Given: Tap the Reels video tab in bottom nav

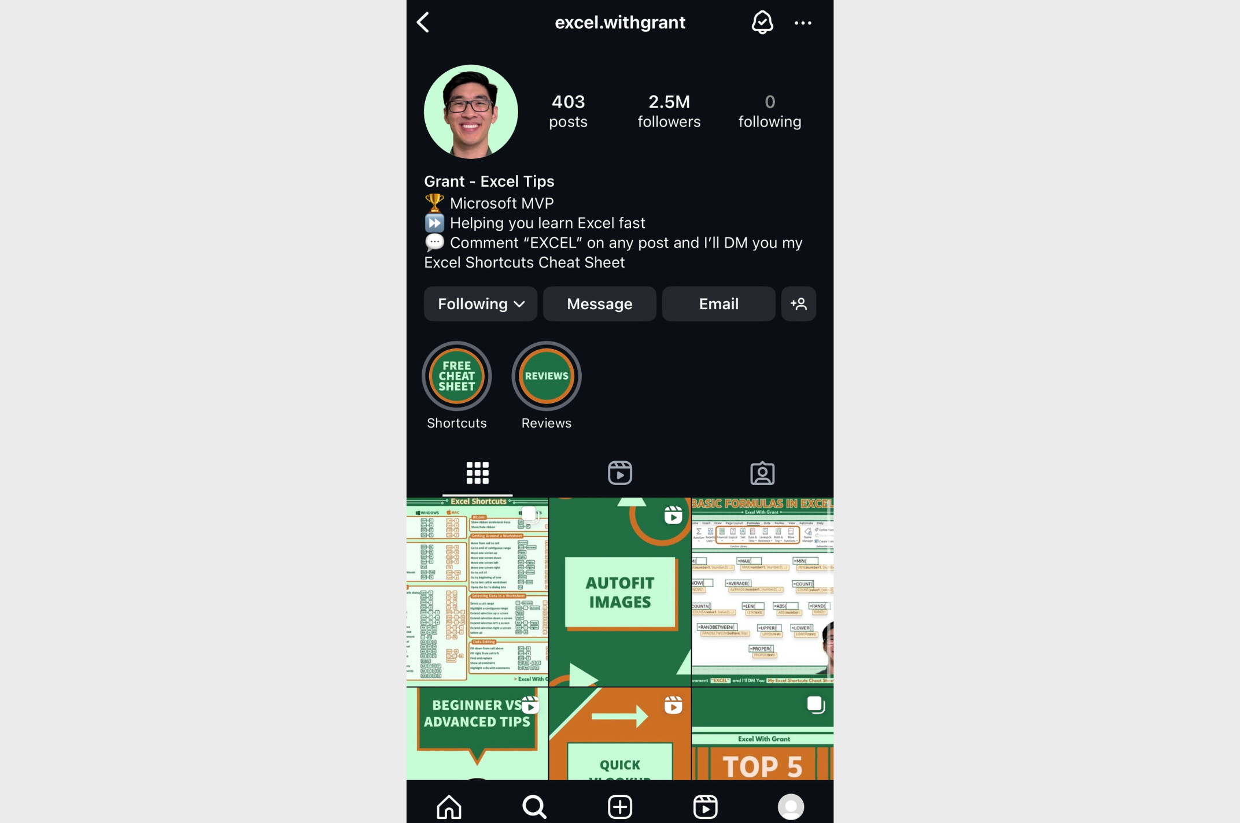Looking at the screenshot, I should pos(704,806).
